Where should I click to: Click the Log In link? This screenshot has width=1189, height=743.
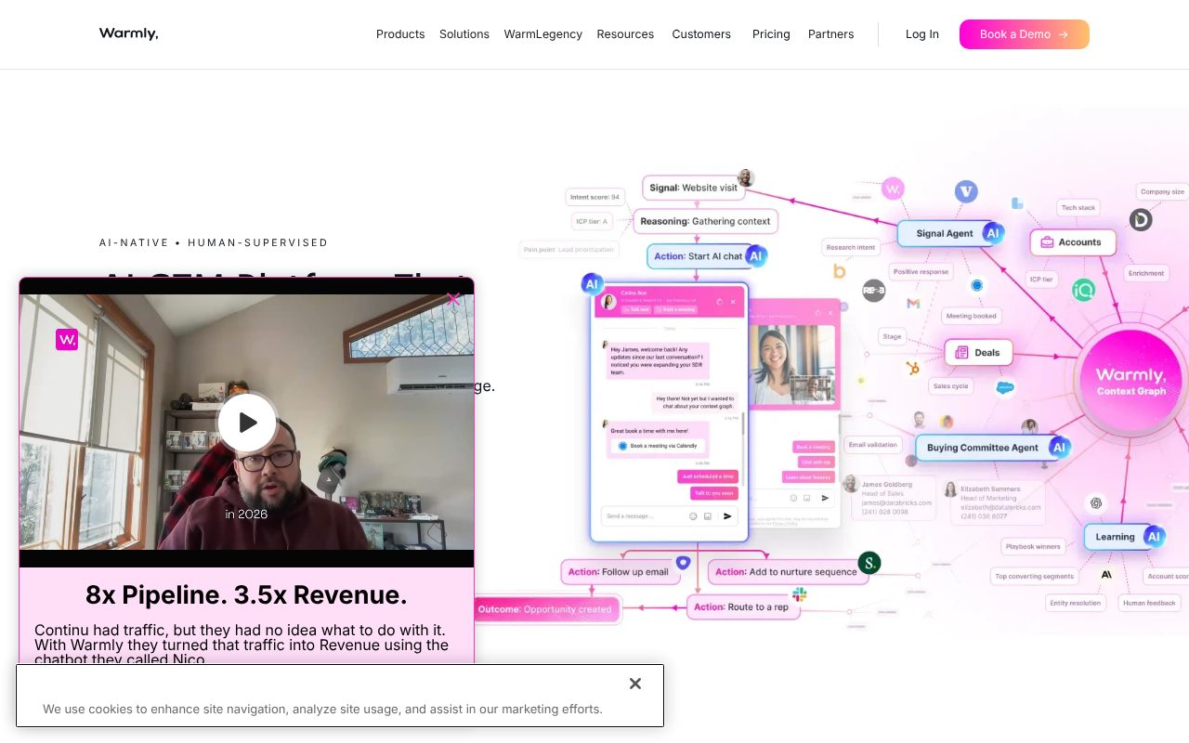(921, 34)
